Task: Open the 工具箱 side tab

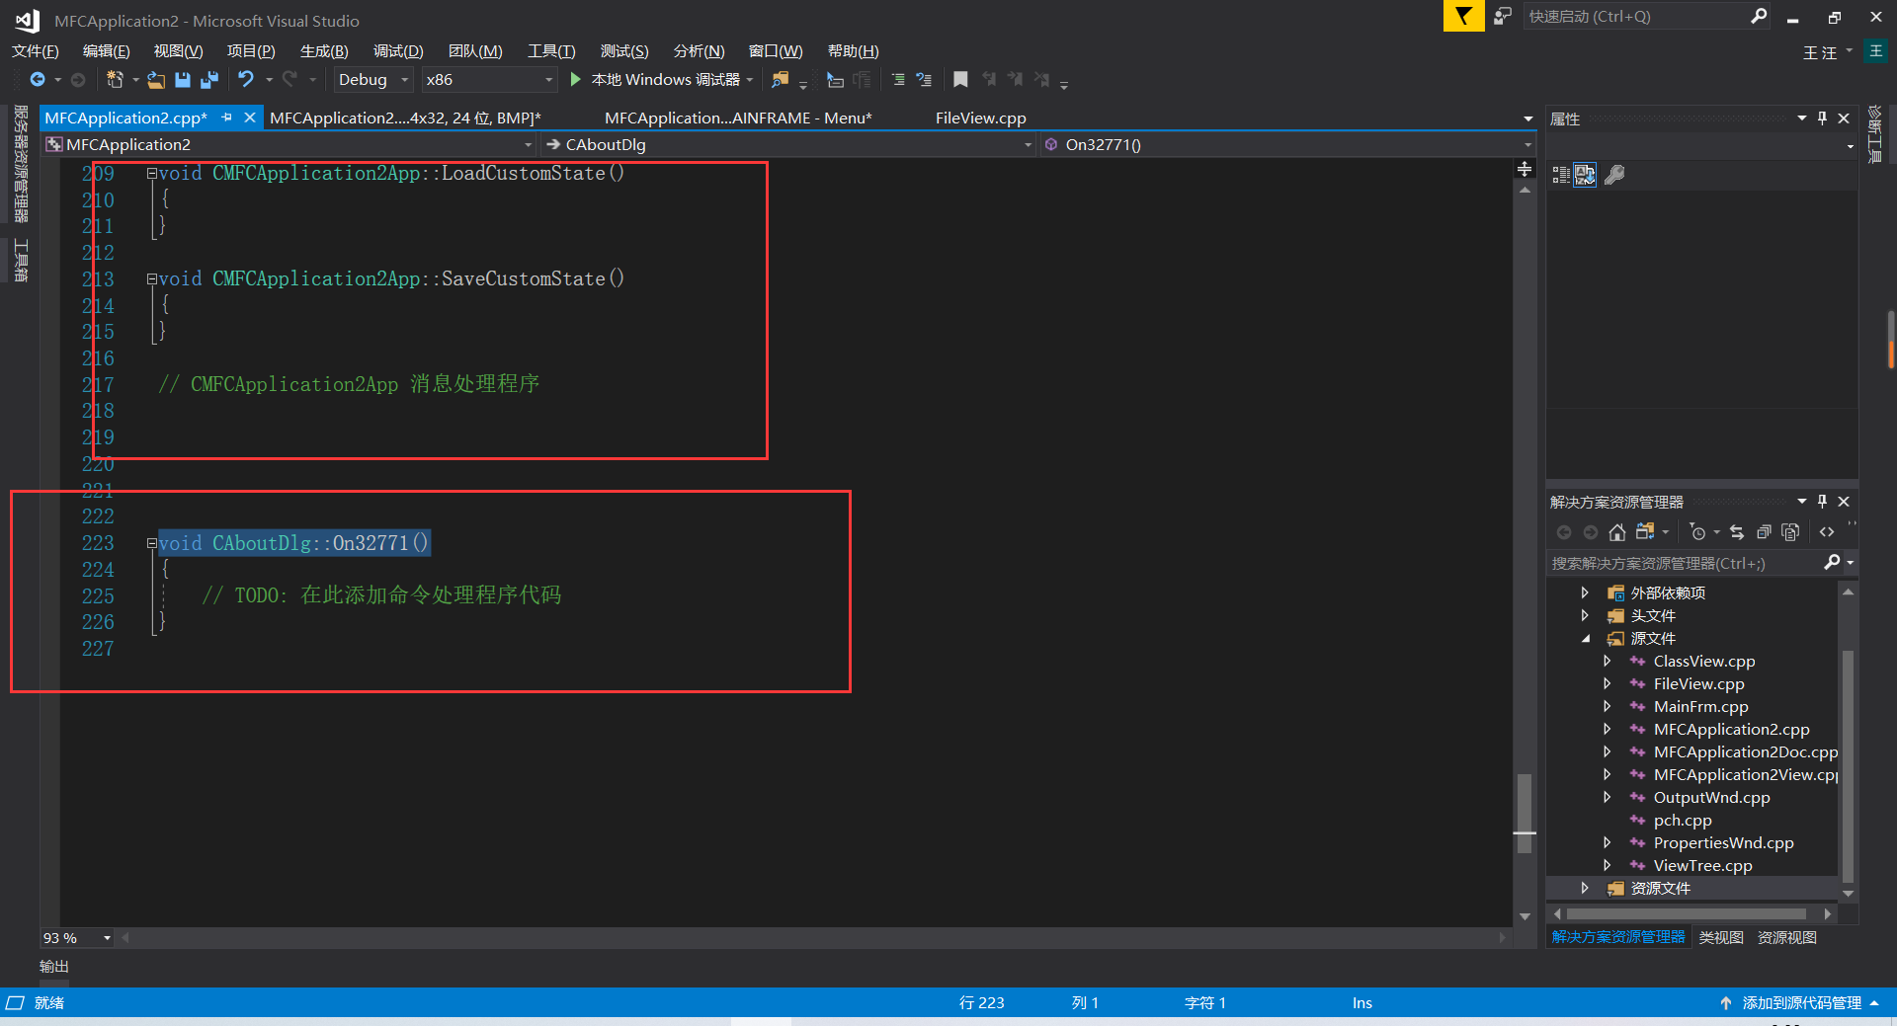Action: [x=21, y=261]
